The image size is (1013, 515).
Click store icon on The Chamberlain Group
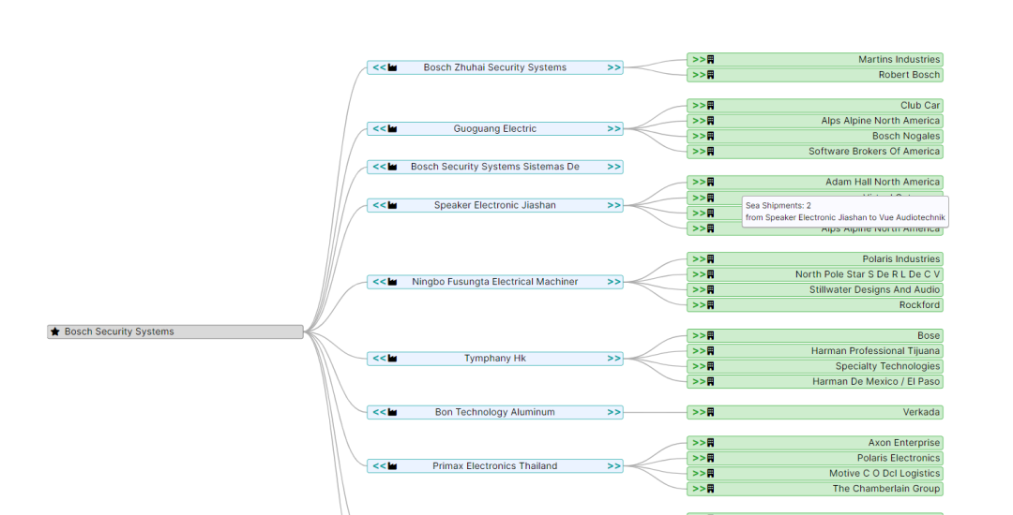tap(711, 489)
